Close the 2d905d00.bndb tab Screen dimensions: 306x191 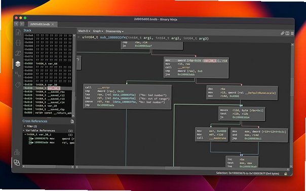(53, 24)
